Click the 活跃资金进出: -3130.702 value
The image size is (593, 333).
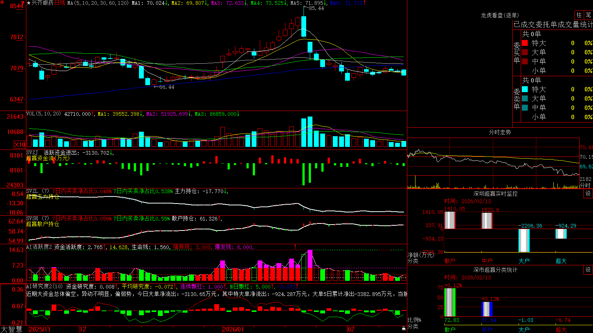(x=77, y=152)
